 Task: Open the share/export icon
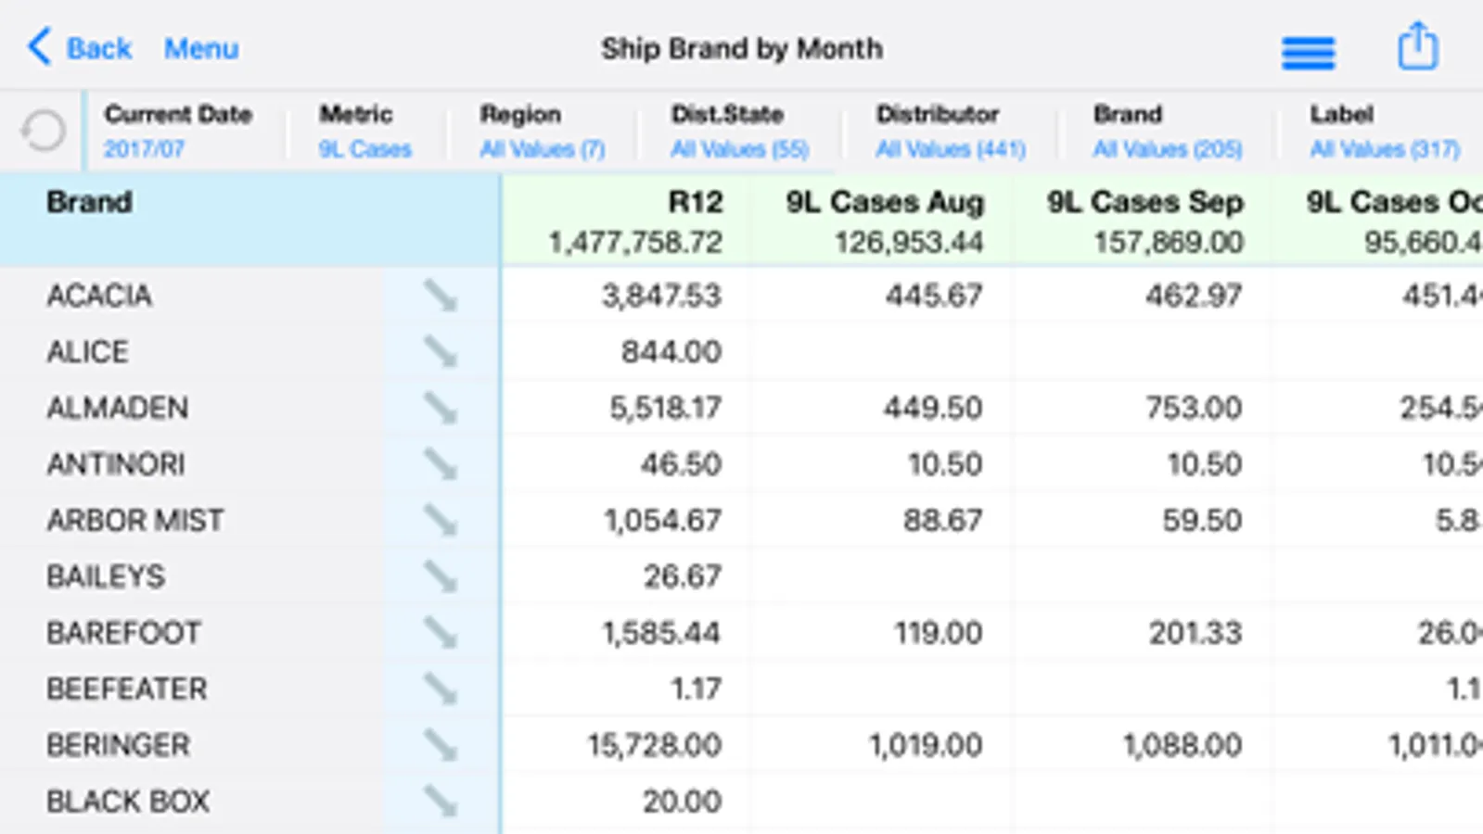tap(1417, 48)
